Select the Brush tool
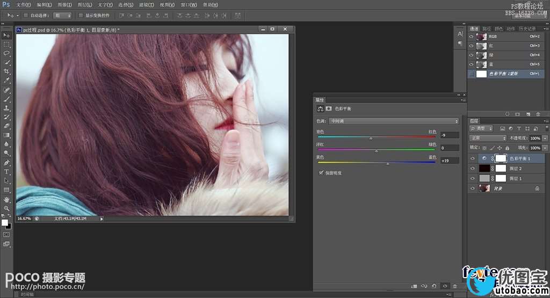 (6, 99)
